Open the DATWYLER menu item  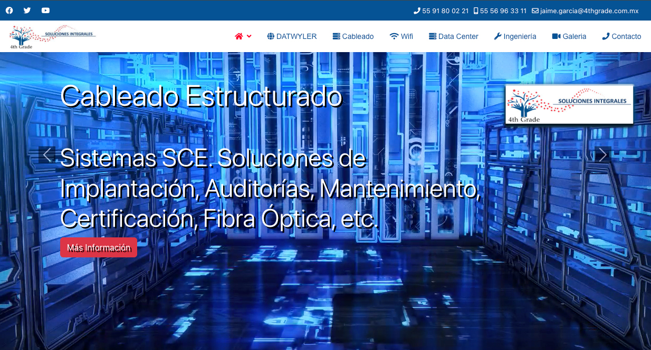pyautogui.click(x=296, y=36)
